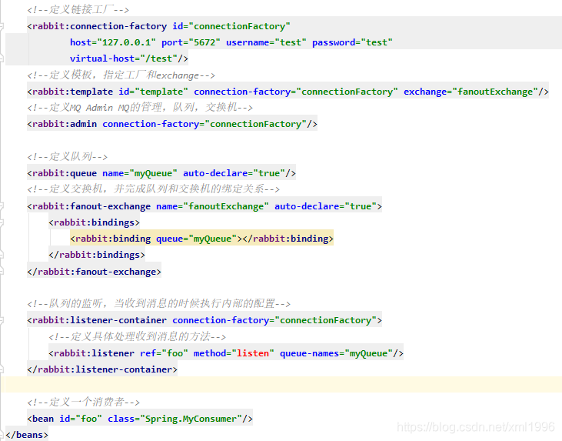Collapse the opening rabbit:bindings fold marker
The width and height of the screenshot is (562, 441).
click(2, 222)
